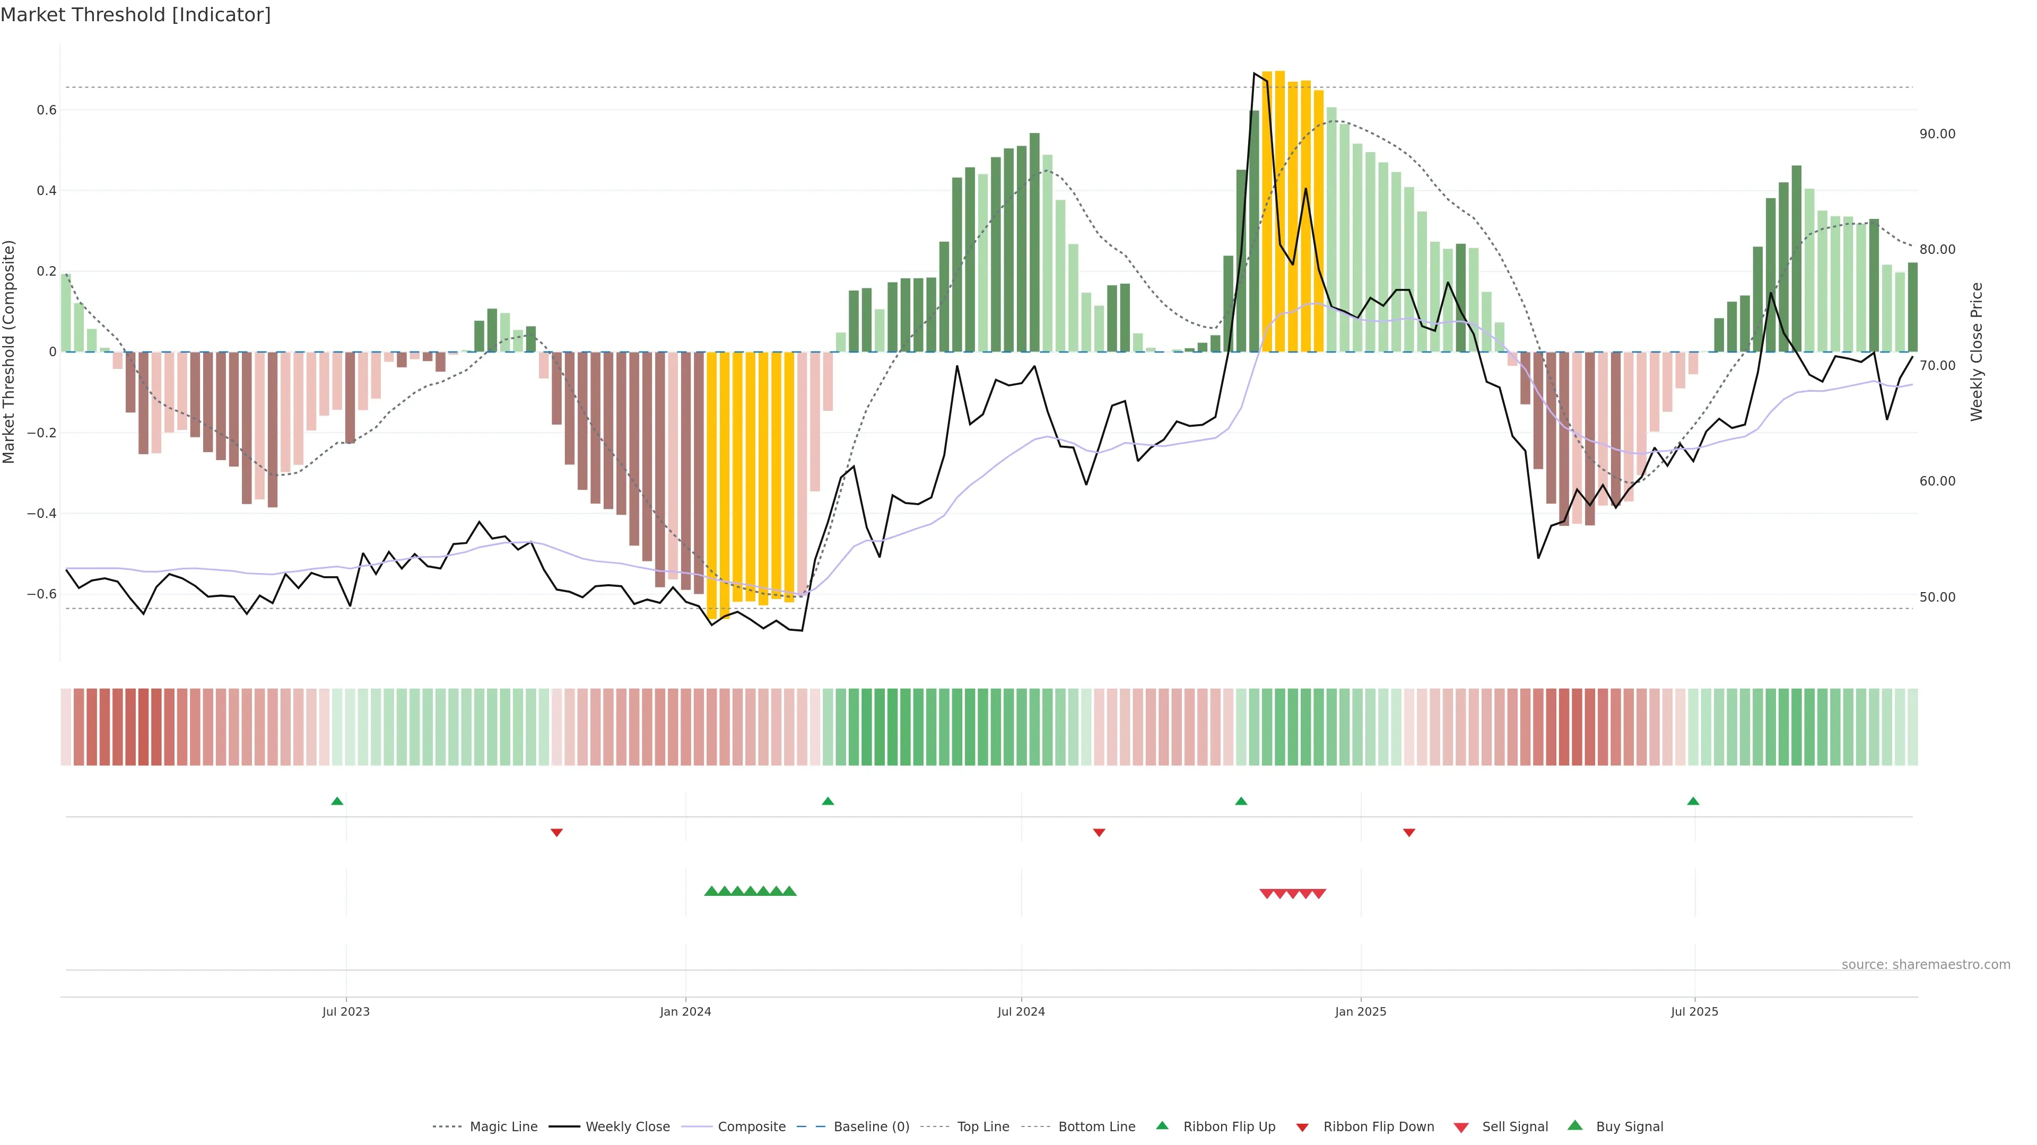Click Ribbon Flip Down legend triangle icon
Viewport: 2037px width, 1145px height.
pos(1302,1127)
